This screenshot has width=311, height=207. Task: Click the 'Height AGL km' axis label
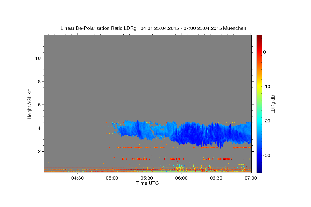(30, 103)
